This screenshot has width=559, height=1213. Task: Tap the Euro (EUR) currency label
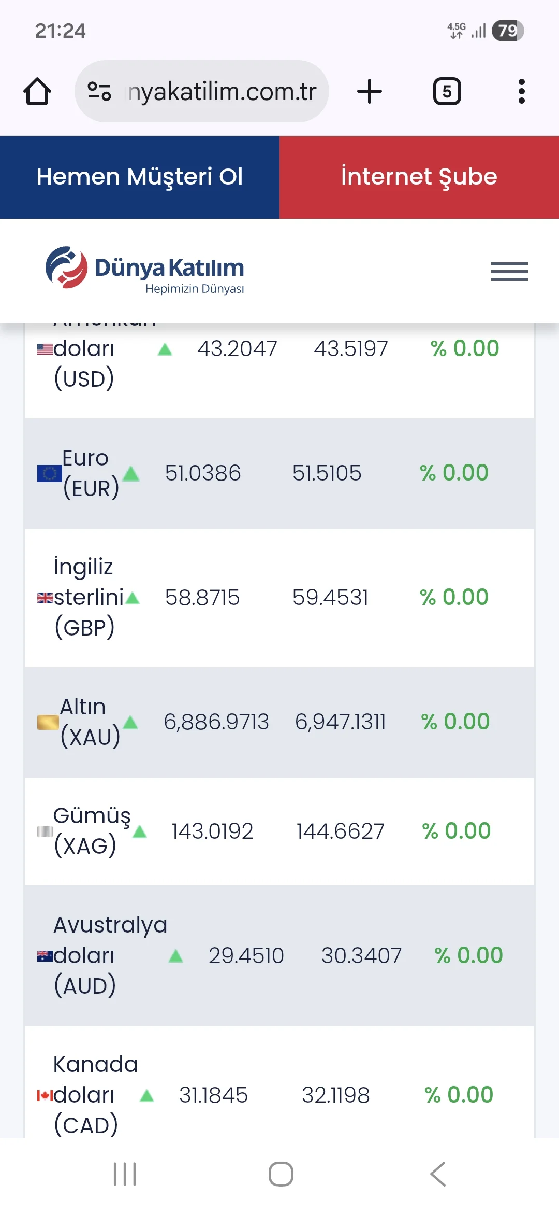pos(90,473)
